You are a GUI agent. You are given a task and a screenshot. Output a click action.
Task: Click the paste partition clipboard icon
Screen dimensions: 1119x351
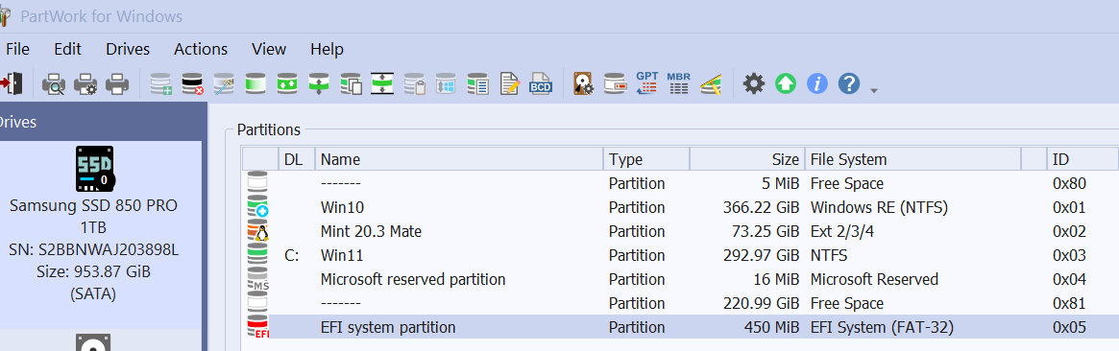click(414, 84)
